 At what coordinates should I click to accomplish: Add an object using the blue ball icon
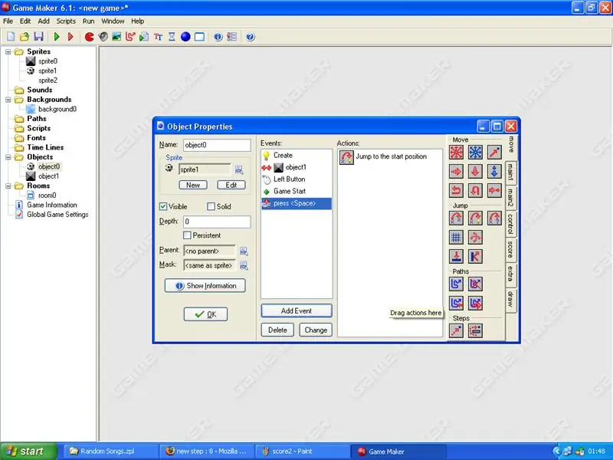(185, 37)
